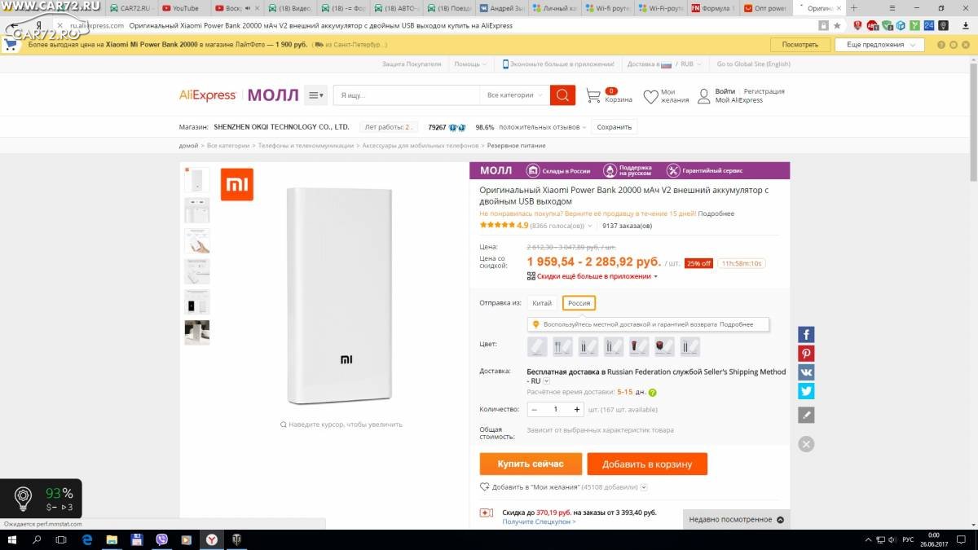Viewport: 978px width, 550px height.
Task: Increase quantity with the plus button
Action: coord(577,409)
